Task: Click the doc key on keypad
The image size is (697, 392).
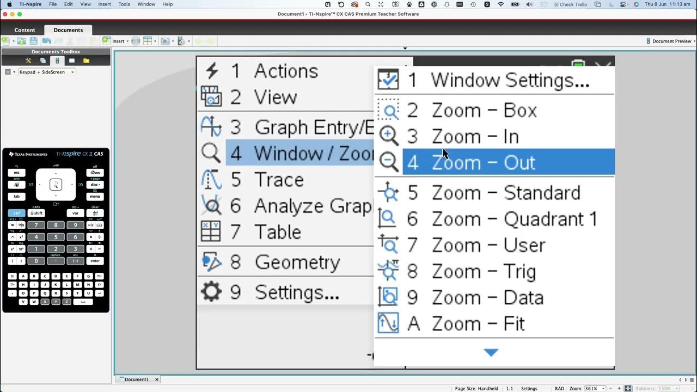Action: (x=95, y=185)
